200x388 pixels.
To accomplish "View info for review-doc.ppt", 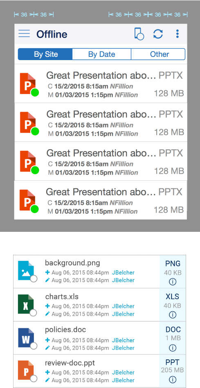I will [x=173, y=379].
